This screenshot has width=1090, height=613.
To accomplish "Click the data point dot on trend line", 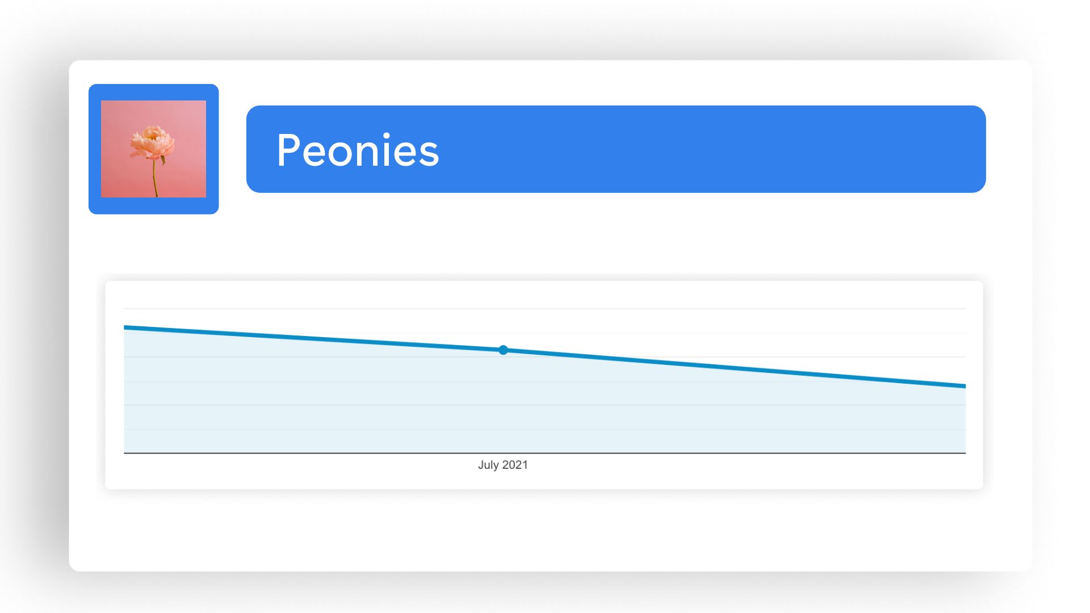I will click(503, 350).
